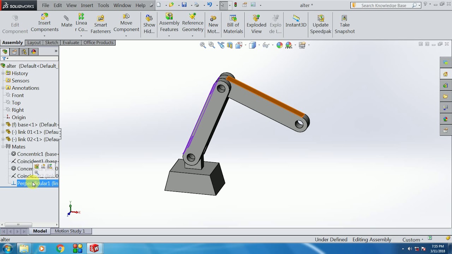Open ConfigurationManager tab icon

(24, 52)
